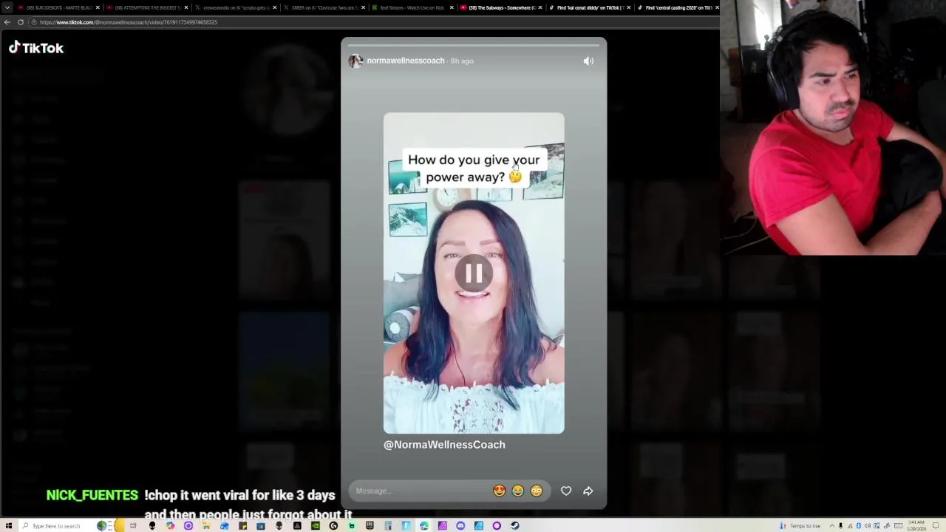Click the TikTok logo

(x=36, y=48)
